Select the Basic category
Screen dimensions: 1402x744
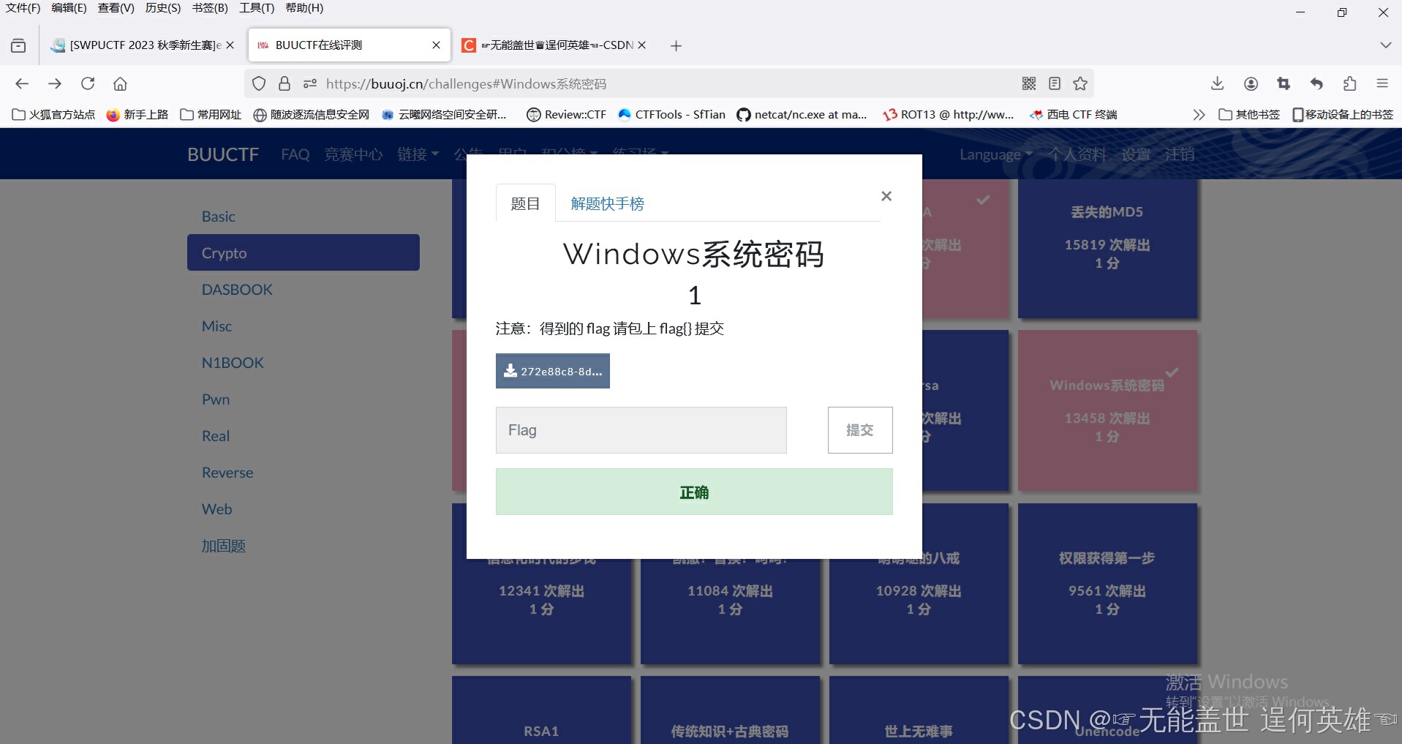click(x=304, y=217)
